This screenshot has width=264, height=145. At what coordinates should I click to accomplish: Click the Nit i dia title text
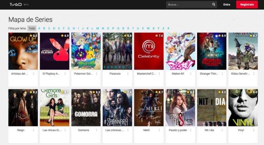209,130
